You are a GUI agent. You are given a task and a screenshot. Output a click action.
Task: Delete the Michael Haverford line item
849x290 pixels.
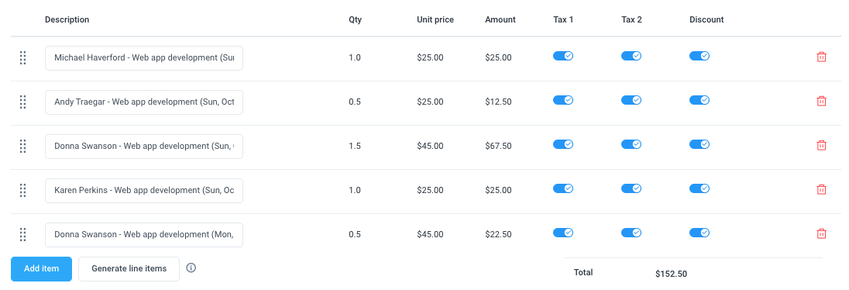coord(821,57)
